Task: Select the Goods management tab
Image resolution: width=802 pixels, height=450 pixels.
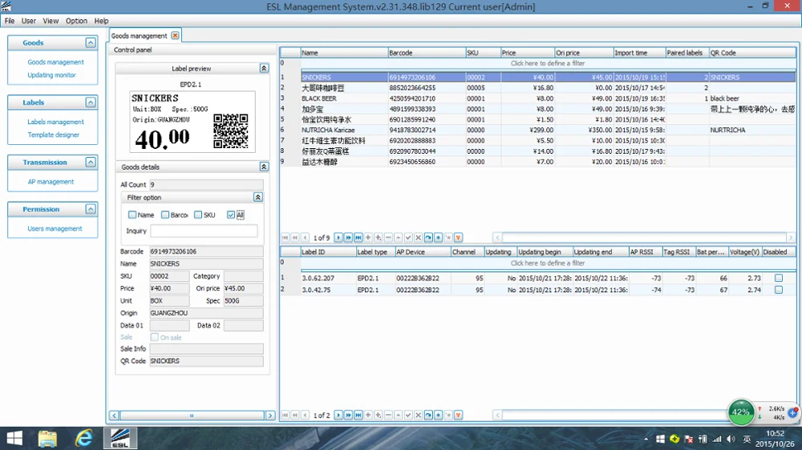Action: tap(139, 36)
